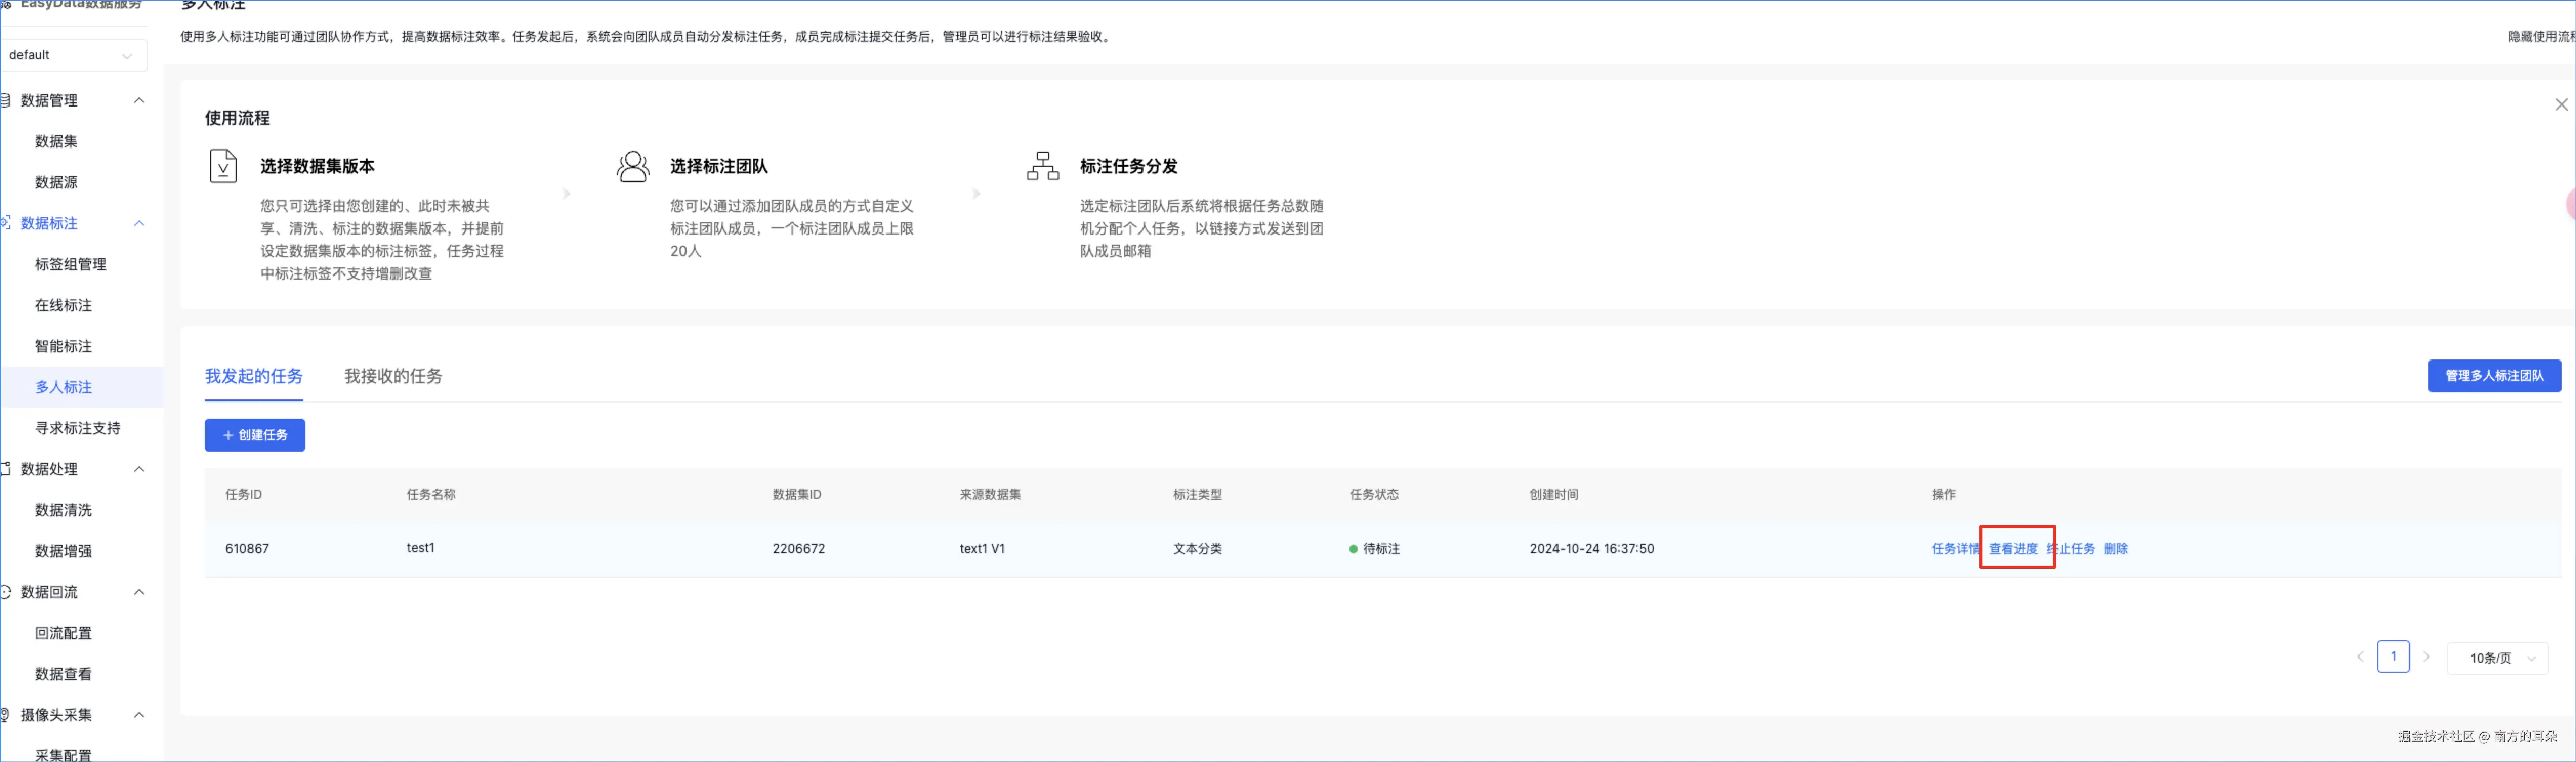This screenshot has width=2576, height=762.
Task: Switch to 我接收的任务 tab
Action: coord(393,376)
